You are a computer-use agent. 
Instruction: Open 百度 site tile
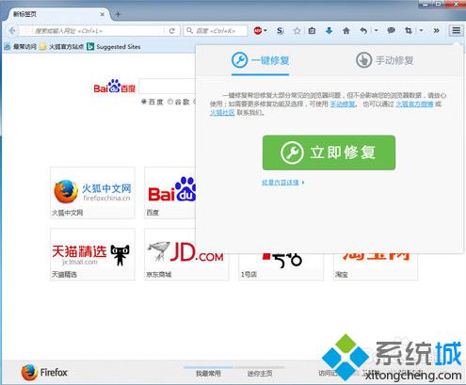click(169, 193)
